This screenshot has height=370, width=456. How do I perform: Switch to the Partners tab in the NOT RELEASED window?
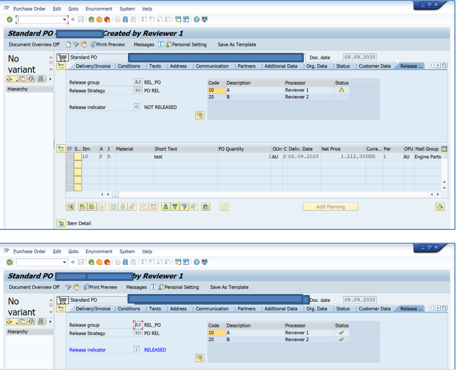246,66
